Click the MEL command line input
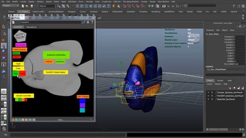246x138 pixels. [x=68, y=135]
